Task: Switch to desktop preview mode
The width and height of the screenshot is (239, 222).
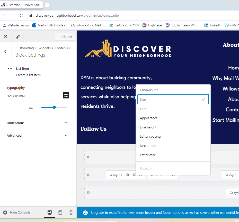Action: [50, 213]
